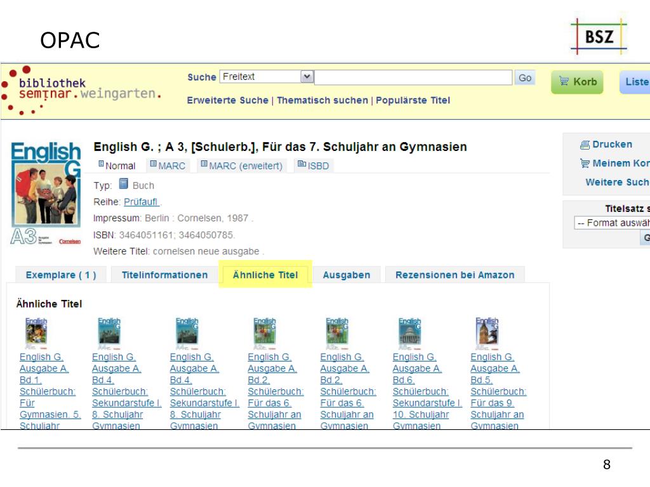Screen dimensions: 650x487
Task: Switch to the MARC view tab
Action: [168, 166]
